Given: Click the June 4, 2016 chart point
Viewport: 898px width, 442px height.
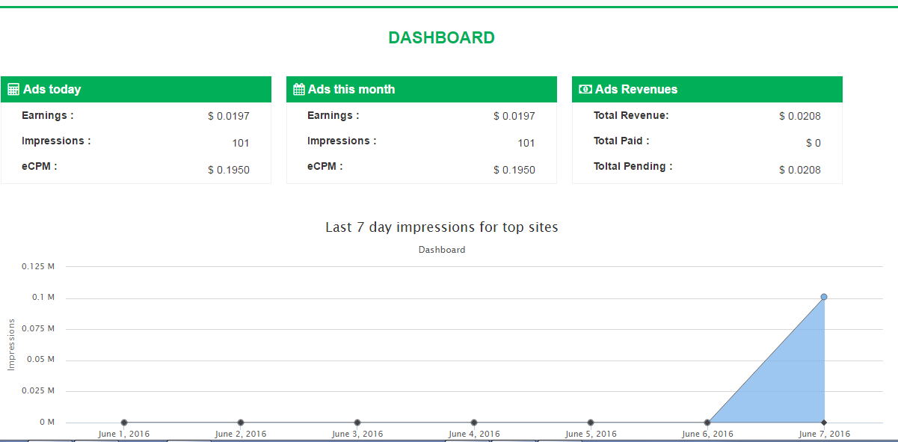Looking at the screenshot, I should click(474, 423).
